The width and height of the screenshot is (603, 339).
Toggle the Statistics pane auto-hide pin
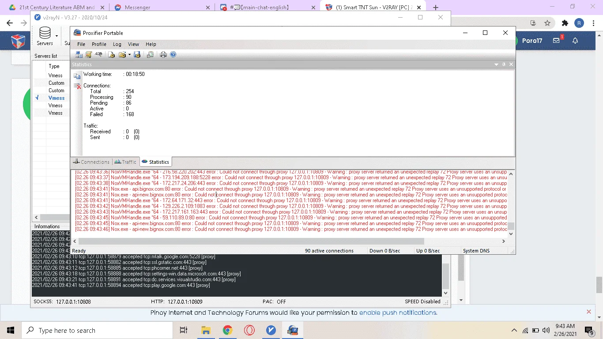click(504, 64)
